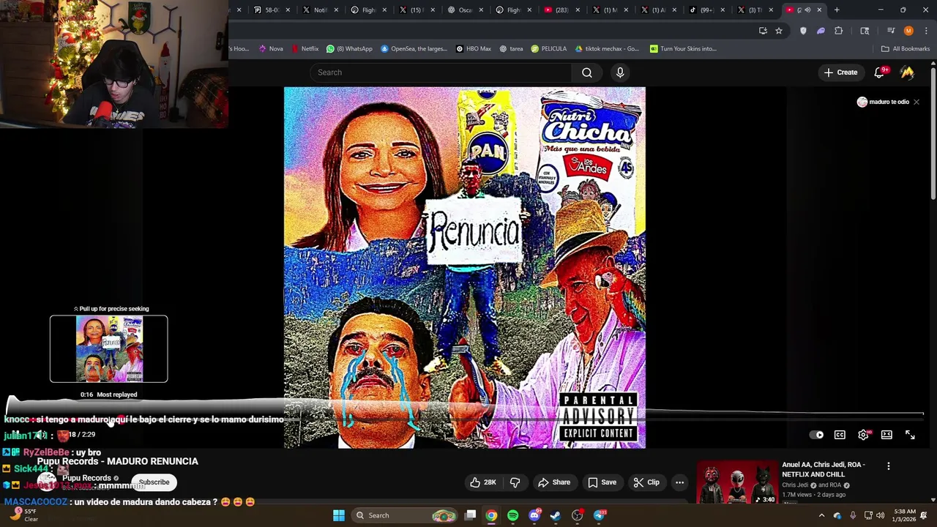937x527 pixels.
Task: Open more video actions ellipsis
Action: [x=679, y=482]
